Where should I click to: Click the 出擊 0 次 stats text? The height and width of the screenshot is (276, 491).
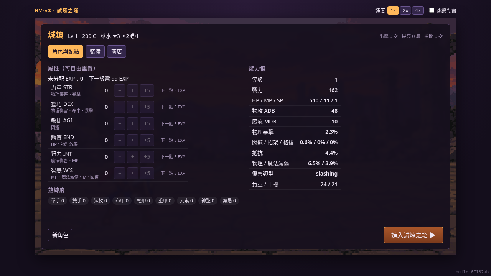point(411,36)
